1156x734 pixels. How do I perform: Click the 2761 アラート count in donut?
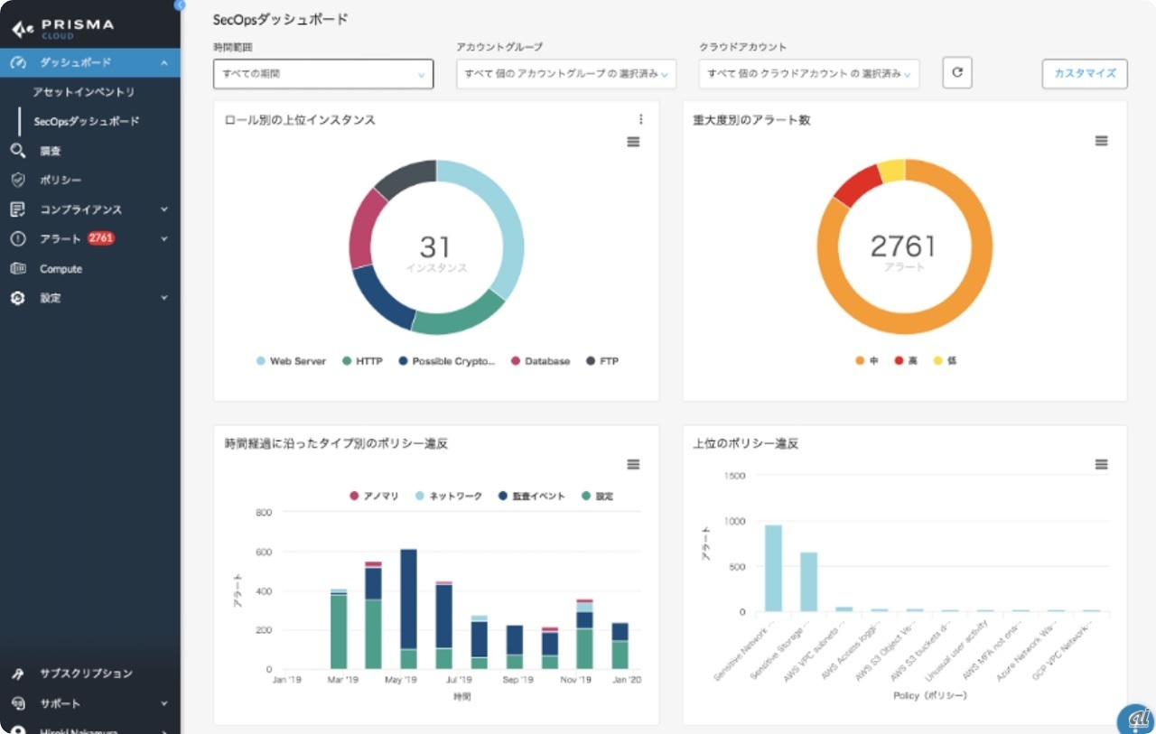(903, 253)
